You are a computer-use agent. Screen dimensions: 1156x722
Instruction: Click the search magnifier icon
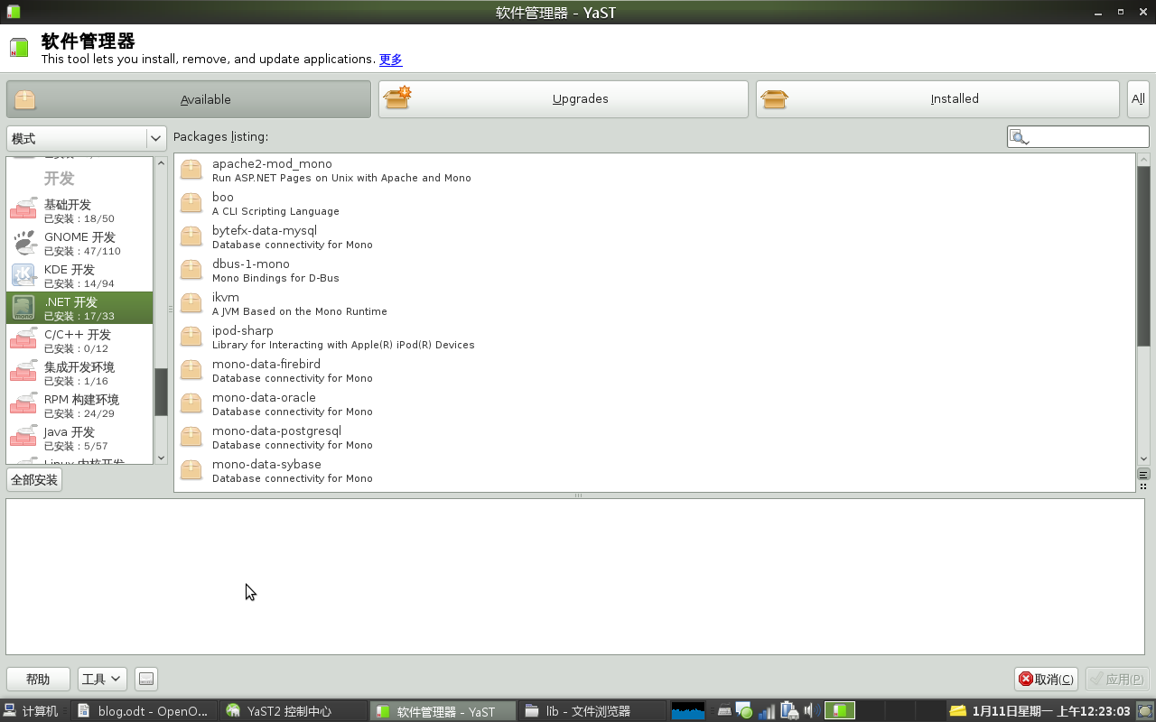tap(1020, 138)
